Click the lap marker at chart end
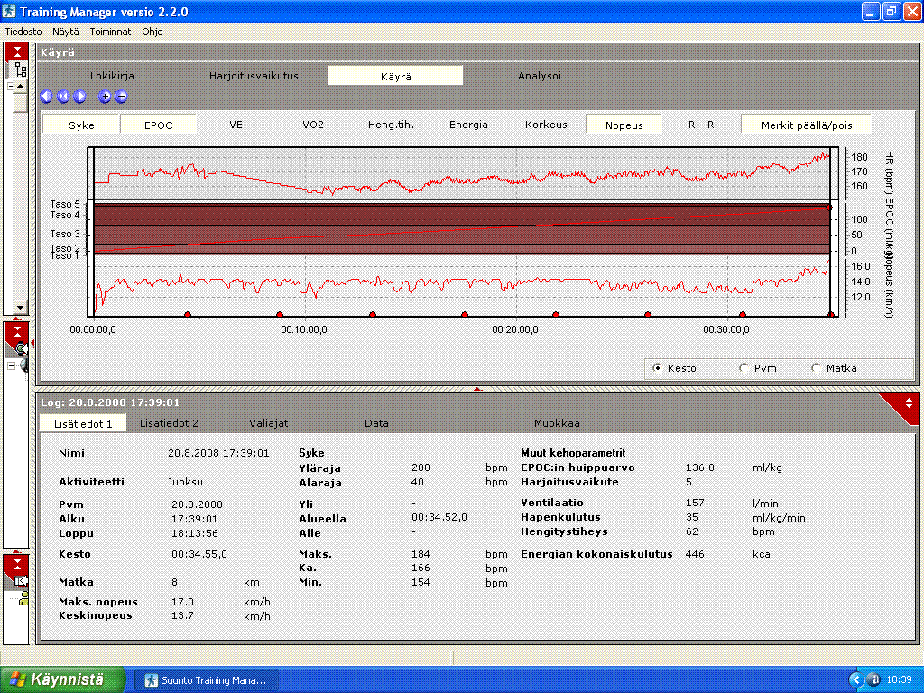This screenshot has width=924, height=693. pos(831,315)
